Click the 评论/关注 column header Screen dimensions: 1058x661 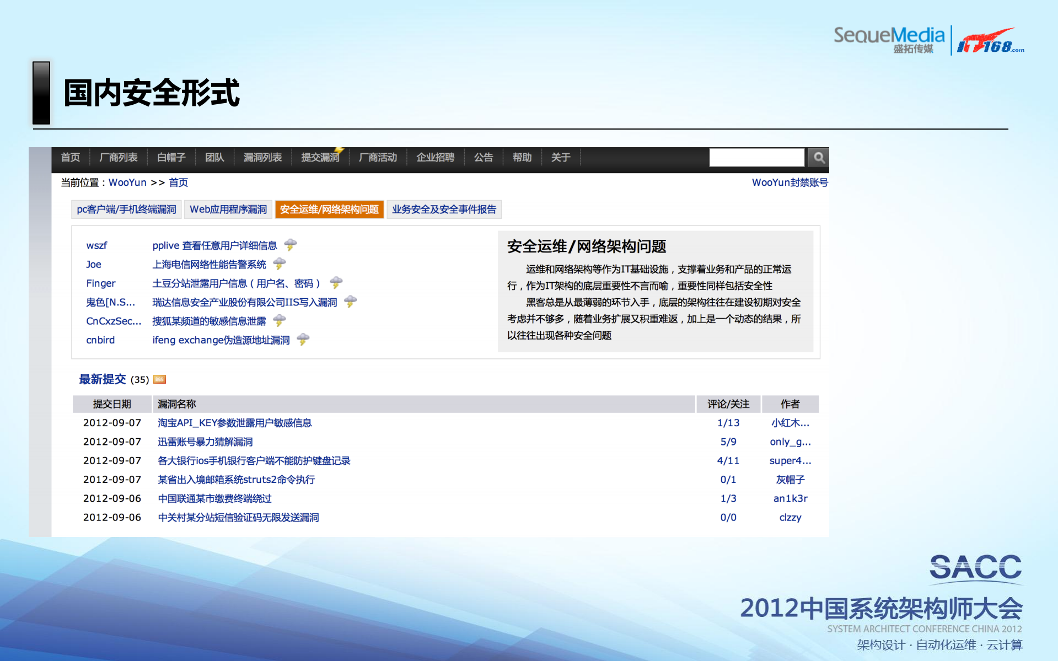pyautogui.click(x=728, y=404)
